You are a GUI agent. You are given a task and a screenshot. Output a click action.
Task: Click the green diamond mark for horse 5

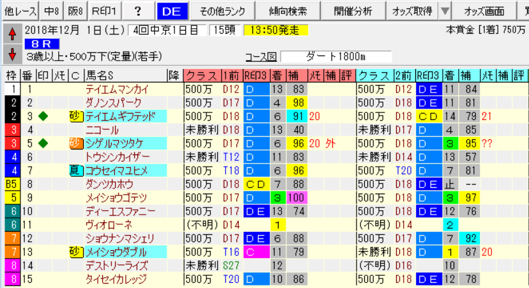[43, 143]
